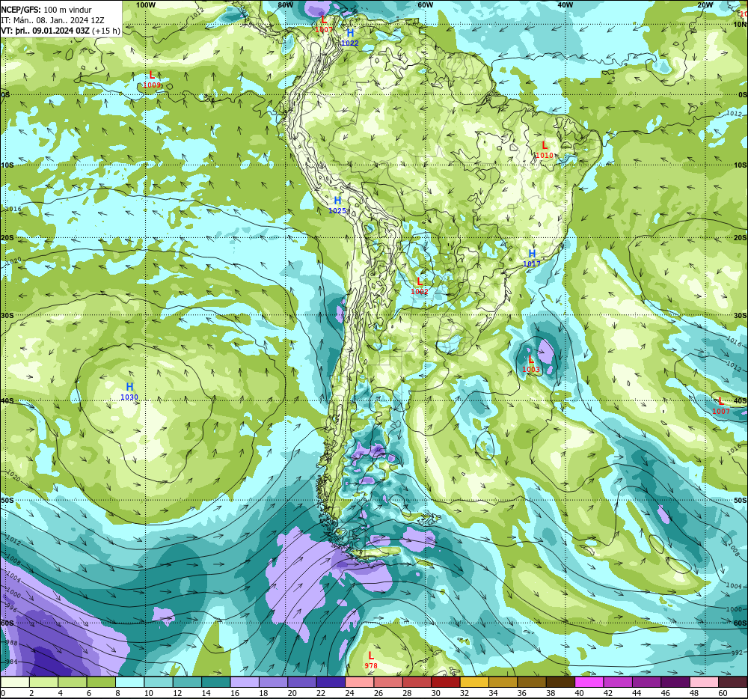Viewport: 748px width, 699px height.
Task: Select legend swatch between 32 and 34
Action: pyautogui.click(x=475, y=683)
